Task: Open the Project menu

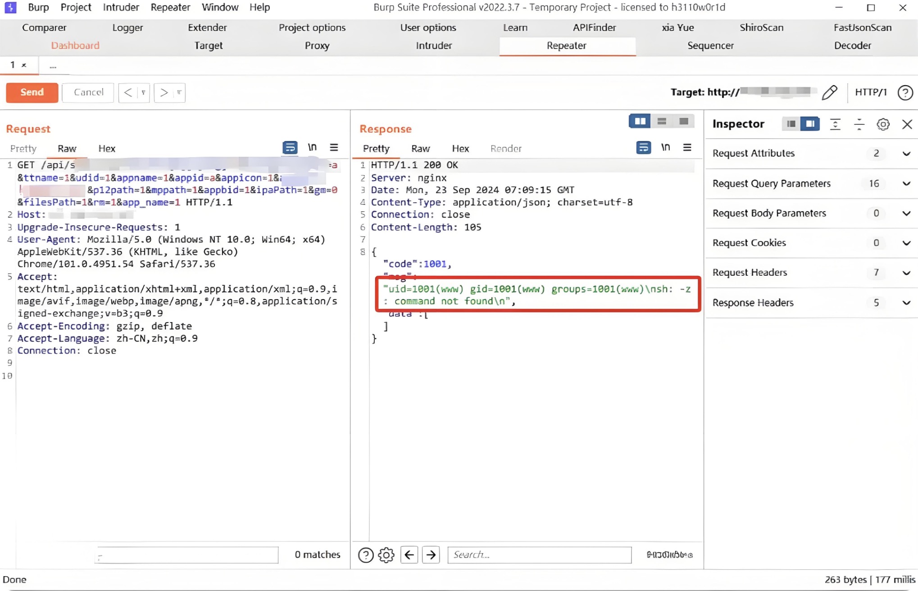Action: (76, 7)
